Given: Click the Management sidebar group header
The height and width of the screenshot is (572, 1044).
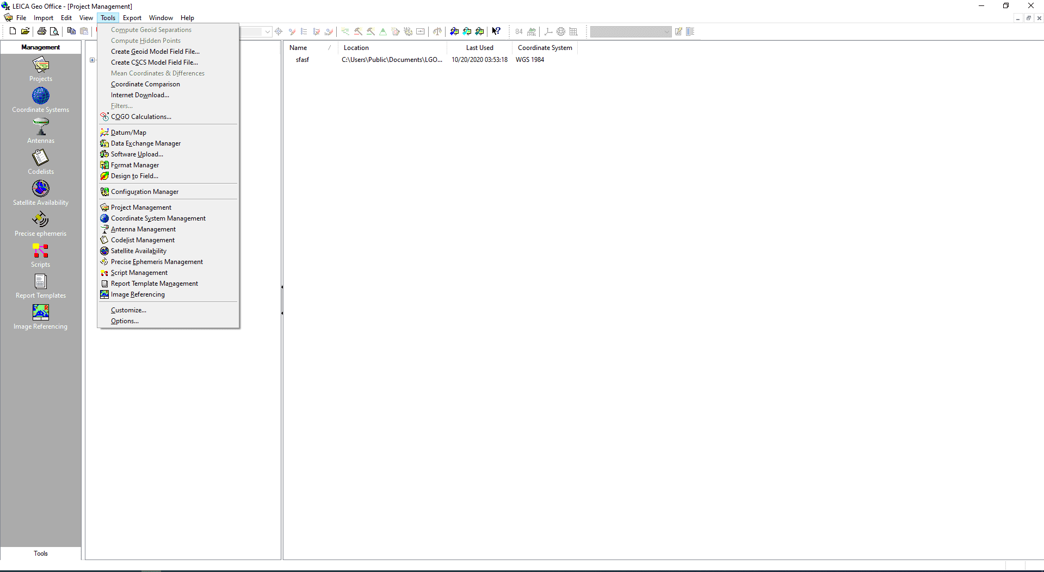Looking at the screenshot, I should coord(41,47).
